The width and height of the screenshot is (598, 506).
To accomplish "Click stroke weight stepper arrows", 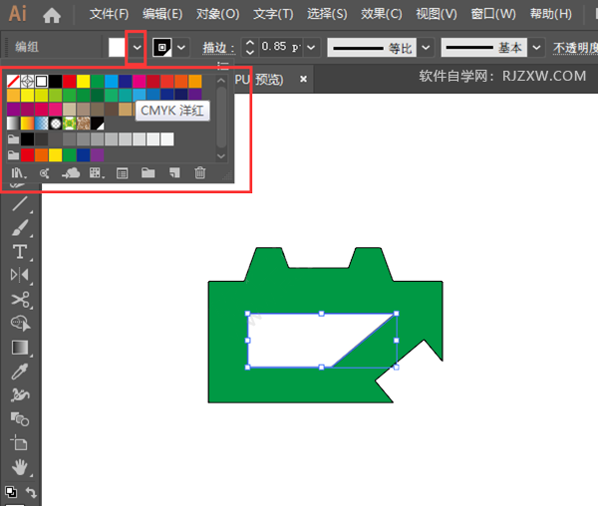I will pos(250,47).
